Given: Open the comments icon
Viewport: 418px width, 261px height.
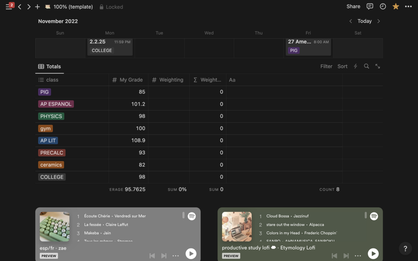Looking at the screenshot, I should tap(370, 6).
